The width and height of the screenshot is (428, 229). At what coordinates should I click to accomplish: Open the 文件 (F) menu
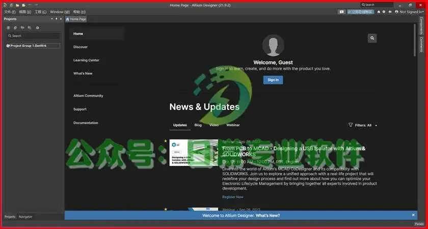coord(10,12)
